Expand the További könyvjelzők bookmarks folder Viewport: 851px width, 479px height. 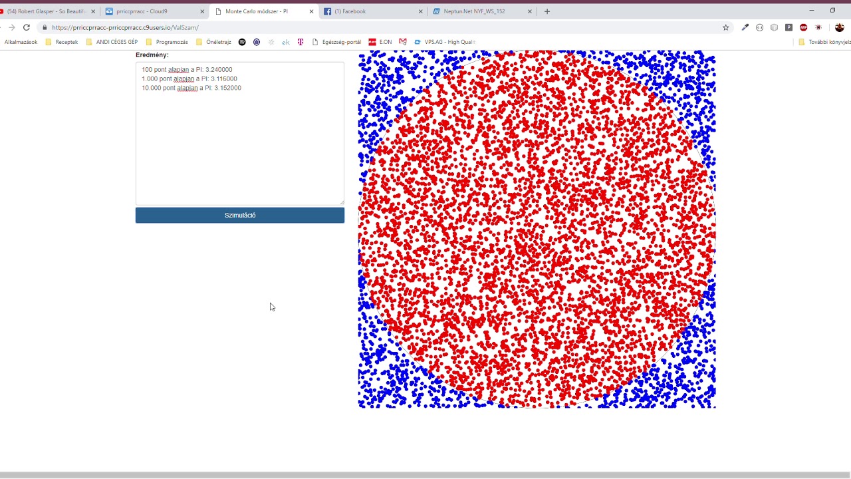824,42
